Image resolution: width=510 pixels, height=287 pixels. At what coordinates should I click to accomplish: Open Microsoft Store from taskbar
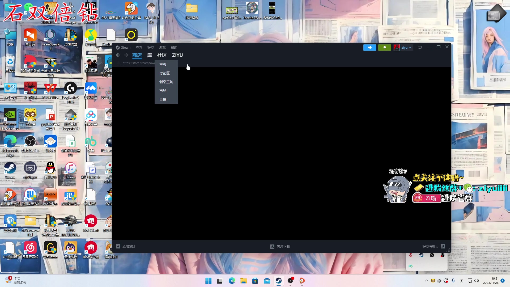(x=255, y=281)
